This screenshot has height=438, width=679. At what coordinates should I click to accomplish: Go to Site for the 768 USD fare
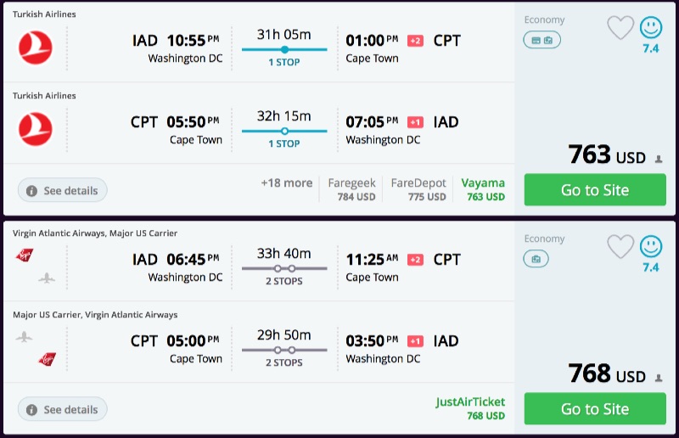click(595, 409)
